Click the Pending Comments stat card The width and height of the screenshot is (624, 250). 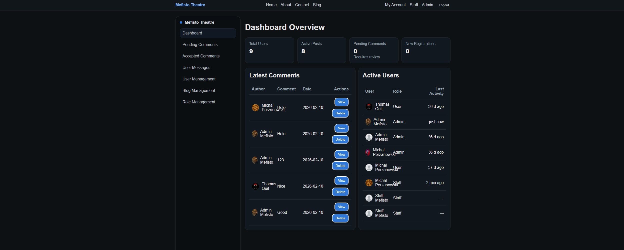[374, 50]
